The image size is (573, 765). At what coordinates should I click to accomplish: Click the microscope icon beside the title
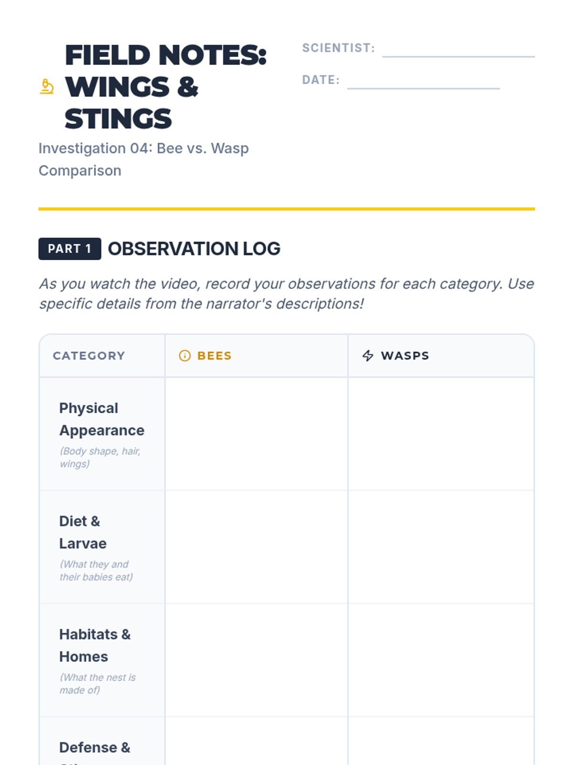(x=47, y=87)
